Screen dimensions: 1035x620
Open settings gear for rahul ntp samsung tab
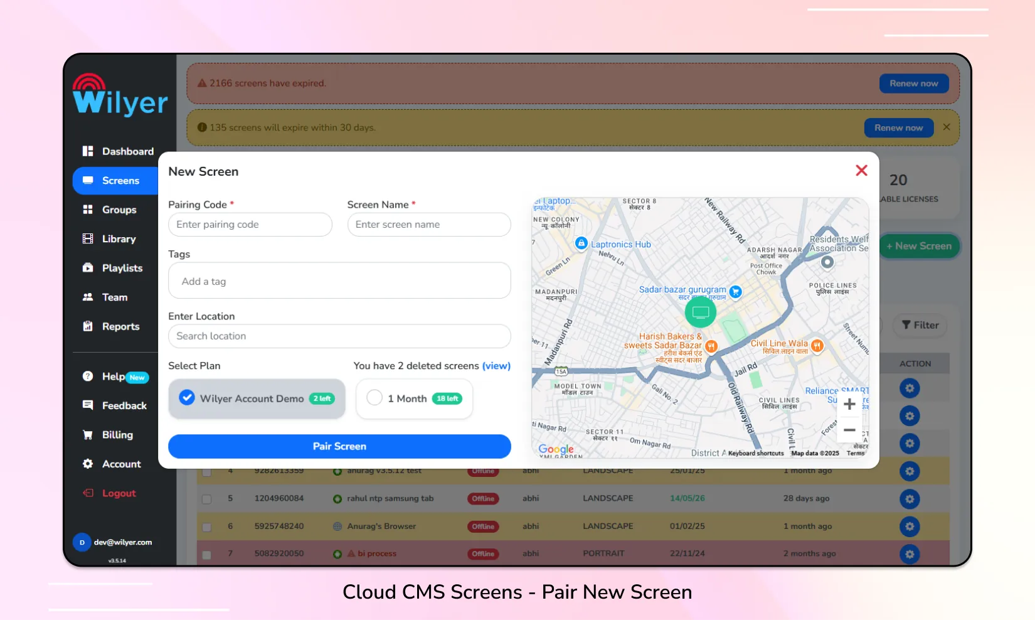coord(910,499)
